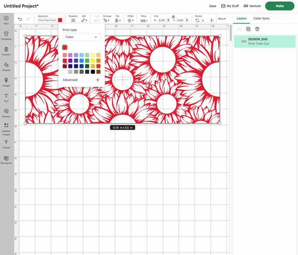Viewport: 298px width, 255px height.
Task: Expand the Print type Color dropdown
Action: [82, 37]
